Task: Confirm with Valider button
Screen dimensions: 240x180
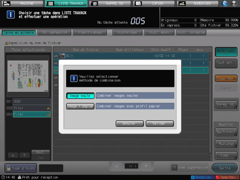Action: pyautogui.click(x=160, y=123)
